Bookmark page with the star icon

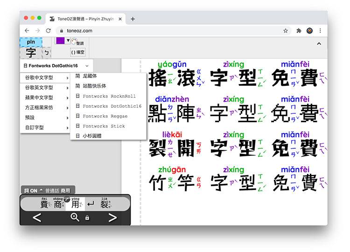pos(286,31)
